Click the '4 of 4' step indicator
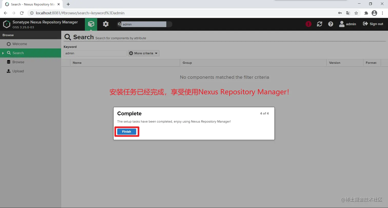 [x=264, y=113]
